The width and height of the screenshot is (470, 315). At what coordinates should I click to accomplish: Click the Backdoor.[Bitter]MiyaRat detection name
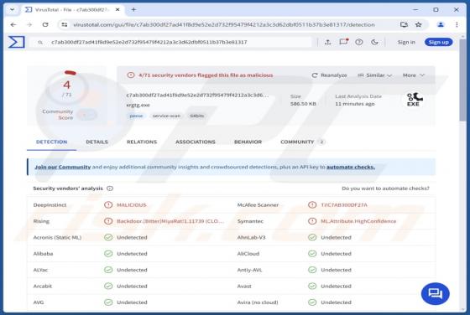170,221
